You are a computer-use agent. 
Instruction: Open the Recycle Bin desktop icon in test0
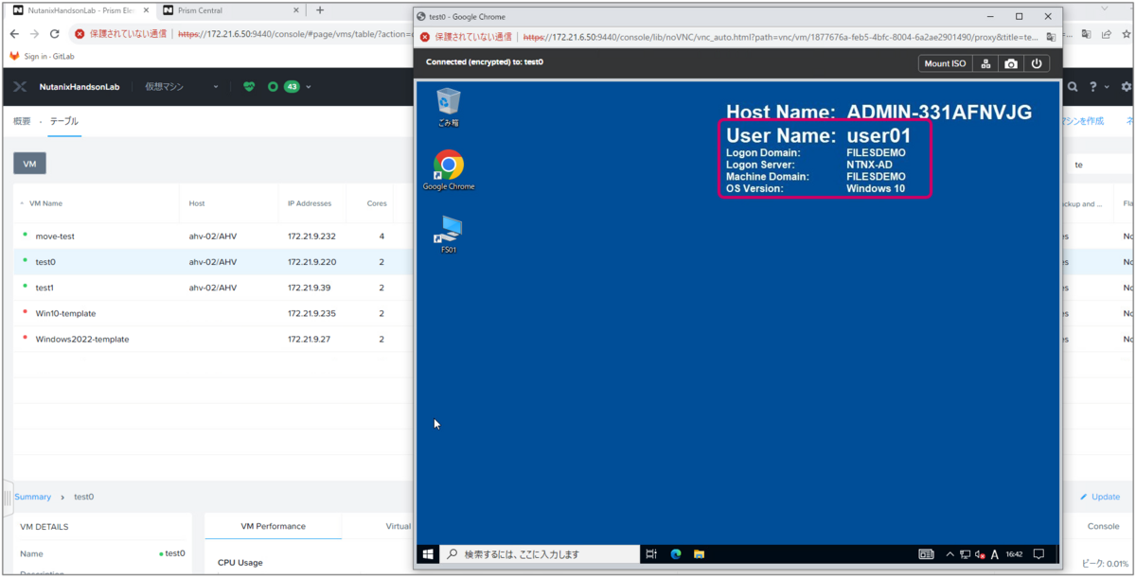coord(449,107)
